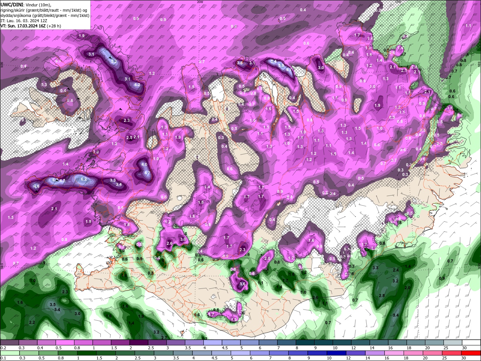Click the green 2.7 rainfall value near bottom
The height and width of the screenshot is (361, 481).
tap(164, 338)
